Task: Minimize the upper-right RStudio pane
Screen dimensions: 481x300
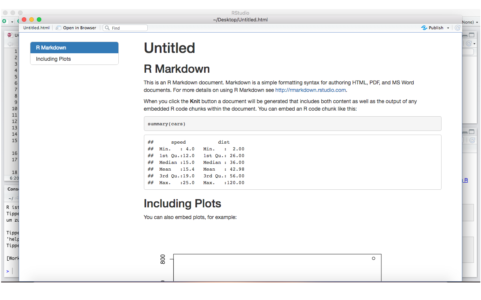Action: (x=465, y=36)
